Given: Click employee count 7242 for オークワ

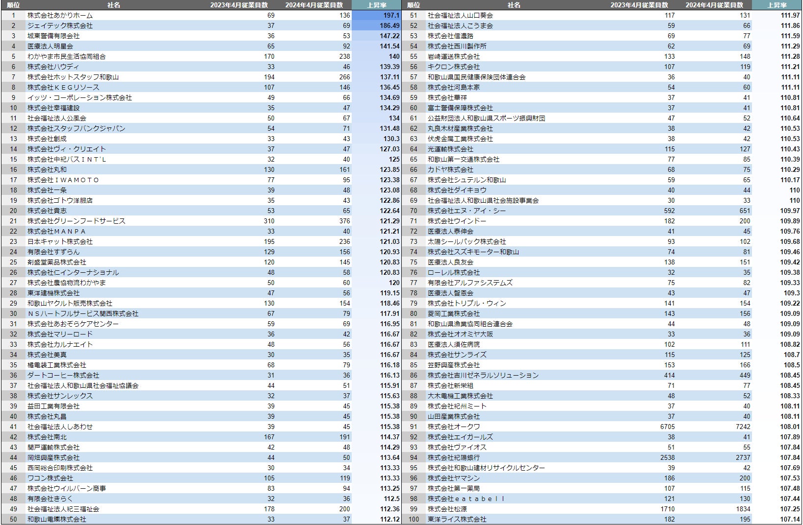Looking at the screenshot, I should pos(743,427).
